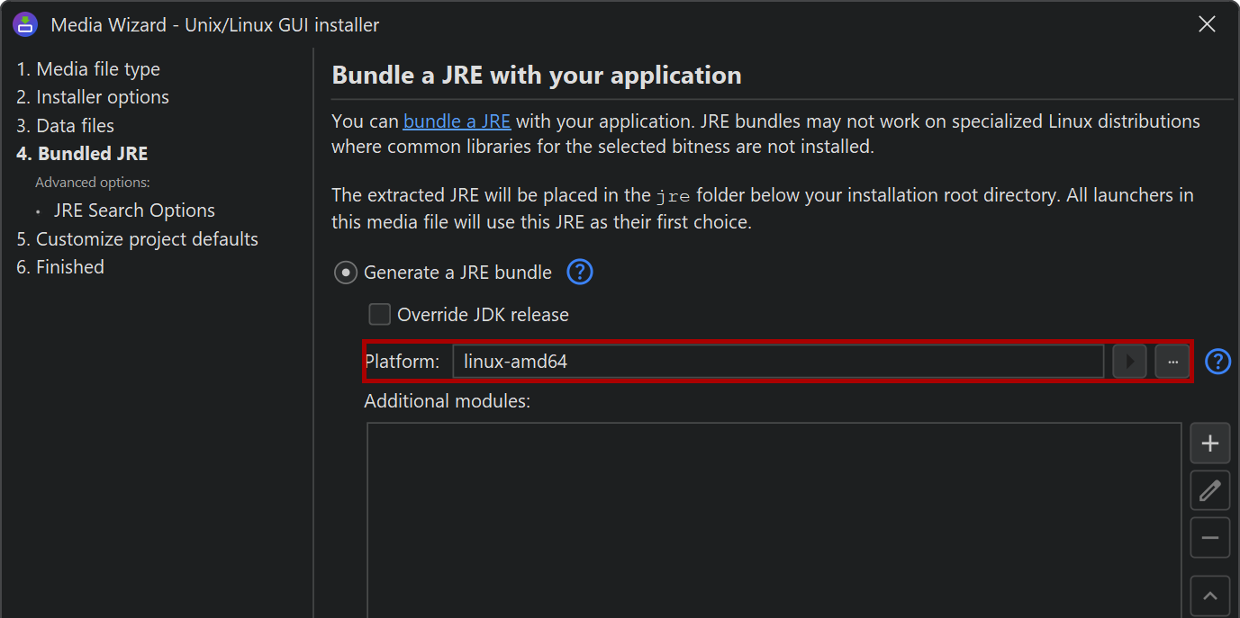Enable the Override JDK release checkbox
The image size is (1240, 618).
380,315
